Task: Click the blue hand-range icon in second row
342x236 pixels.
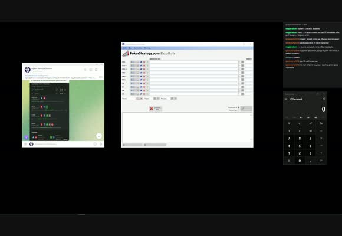Action: pos(141,65)
